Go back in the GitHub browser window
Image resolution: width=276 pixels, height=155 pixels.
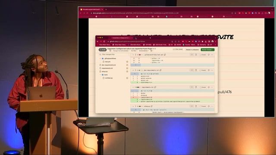click(98, 41)
